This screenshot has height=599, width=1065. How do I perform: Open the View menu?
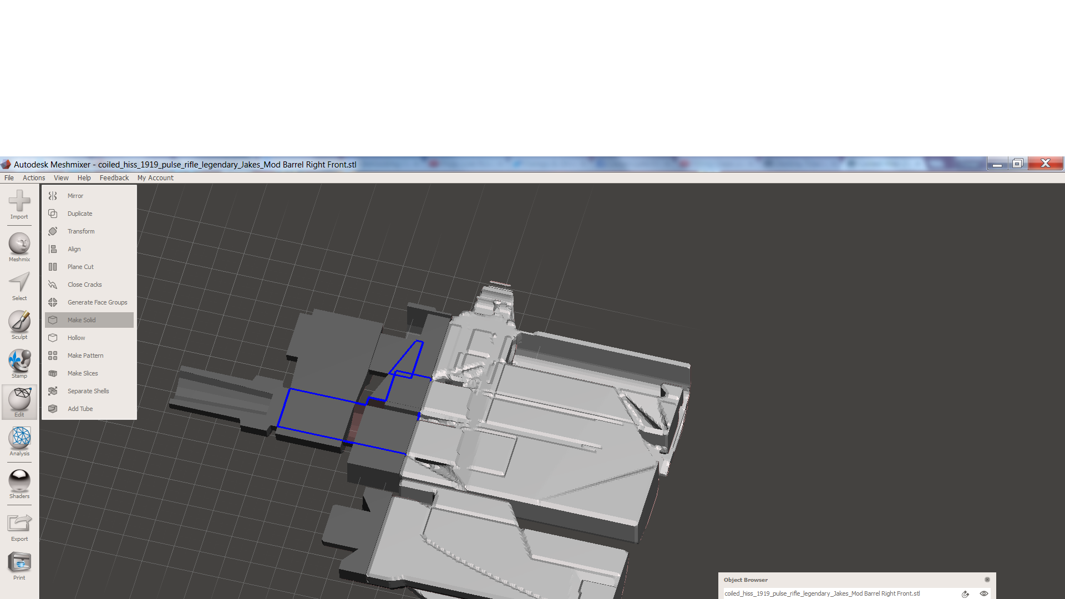pyautogui.click(x=61, y=178)
